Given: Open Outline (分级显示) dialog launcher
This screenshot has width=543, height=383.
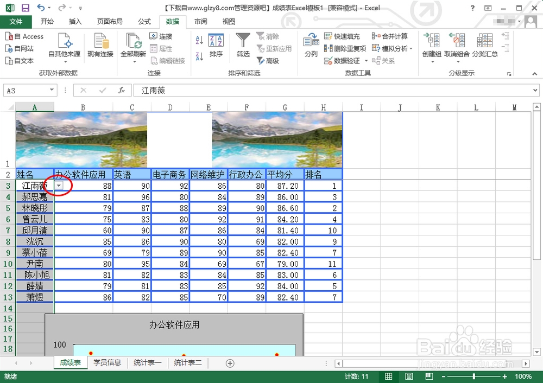Looking at the screenshot, I should click(509, 74).
